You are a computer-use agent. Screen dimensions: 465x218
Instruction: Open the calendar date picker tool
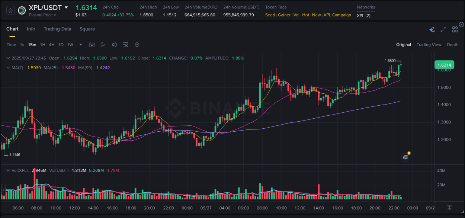92,45
